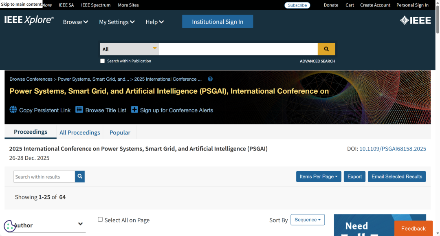This screenshot has height=236, width=440.
Task: Open the All search category dropdown
Action: [x=130, y=49]
